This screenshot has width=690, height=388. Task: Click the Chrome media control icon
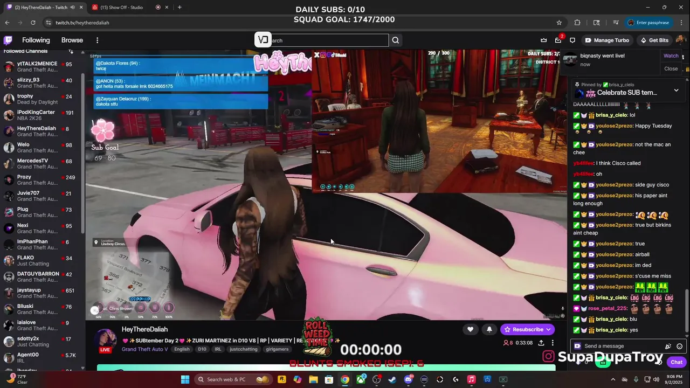616,23
